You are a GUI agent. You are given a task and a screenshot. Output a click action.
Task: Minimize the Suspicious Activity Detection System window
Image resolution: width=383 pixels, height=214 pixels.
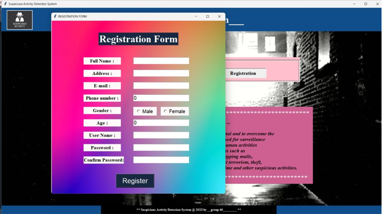click(x=354, y=4)
